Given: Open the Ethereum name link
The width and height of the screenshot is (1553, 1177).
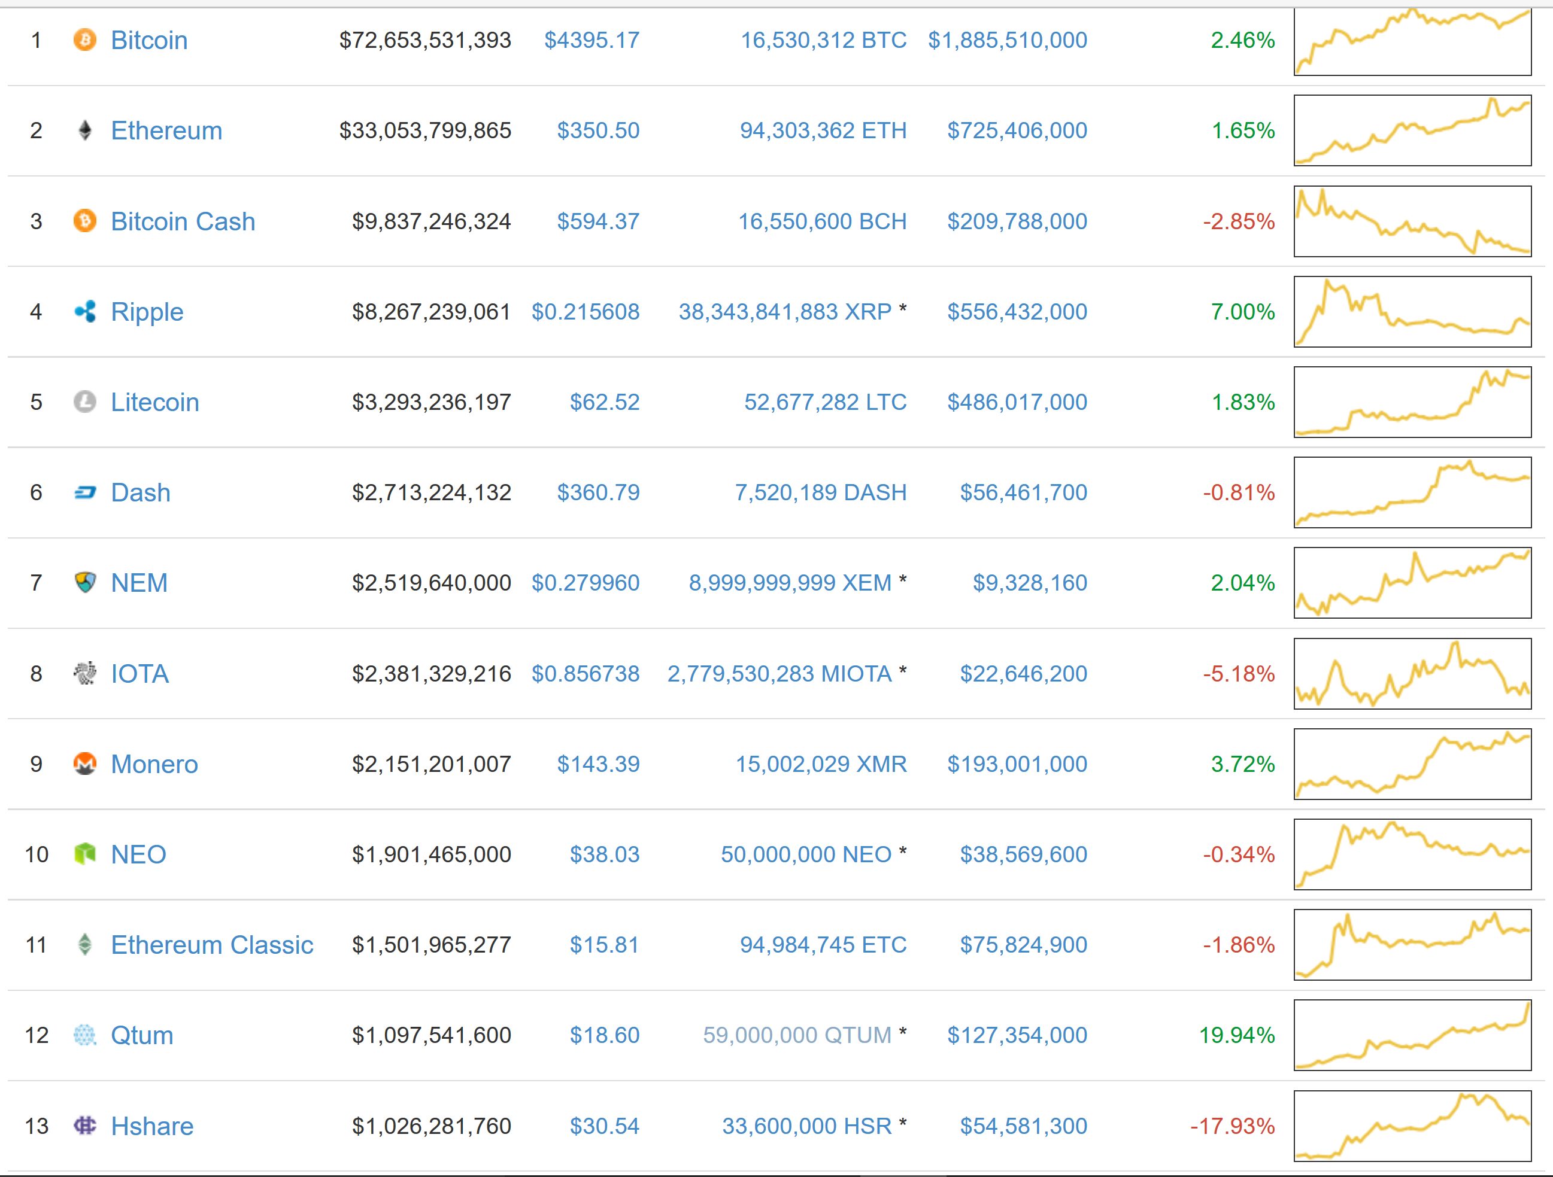Looking at the screenshot, I should [x=167, y=130].
